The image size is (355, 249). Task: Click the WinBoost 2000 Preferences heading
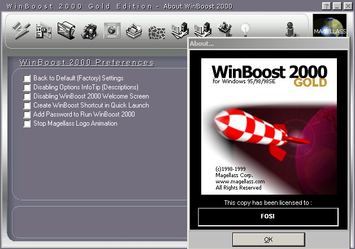pos(86,63)
